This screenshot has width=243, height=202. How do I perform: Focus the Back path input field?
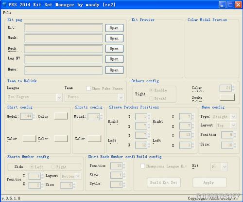[x=64, y=49]
